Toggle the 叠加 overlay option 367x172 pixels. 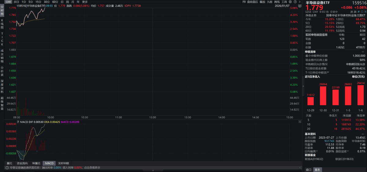pyautogui.click(x=262, y=2)
